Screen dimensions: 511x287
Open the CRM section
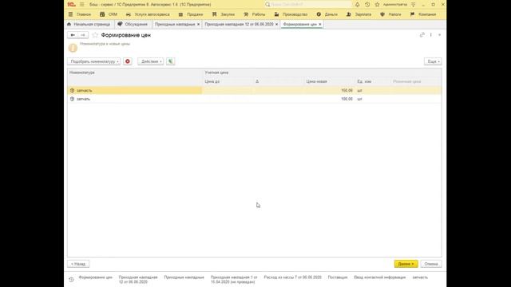tap(109, 14)
